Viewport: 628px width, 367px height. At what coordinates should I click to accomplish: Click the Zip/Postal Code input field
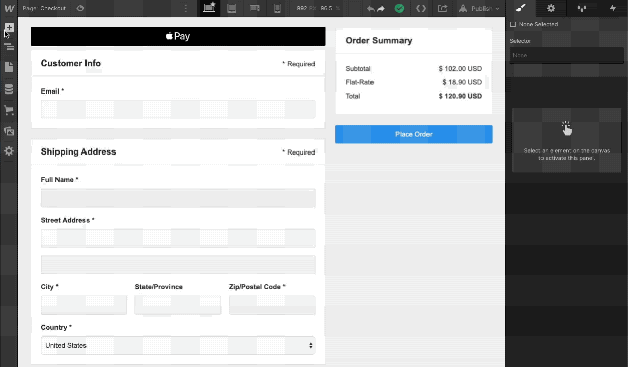[272, 304]
